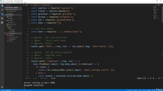This screenshot has height=91, width=163.
Task: Select users.js in the api folder
Action: 13,33
